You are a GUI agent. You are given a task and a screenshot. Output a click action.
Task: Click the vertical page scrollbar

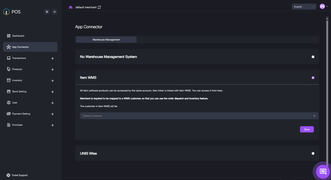(327, 81)
